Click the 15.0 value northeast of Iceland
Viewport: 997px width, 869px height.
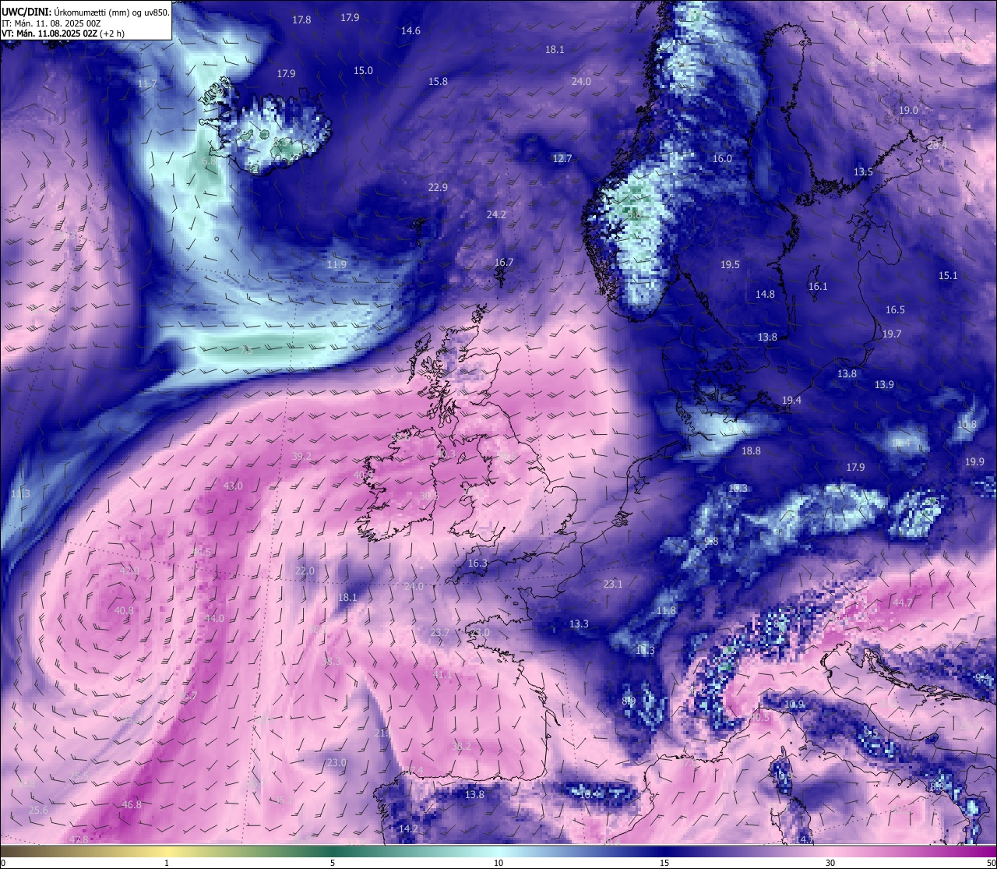point(363,71)
